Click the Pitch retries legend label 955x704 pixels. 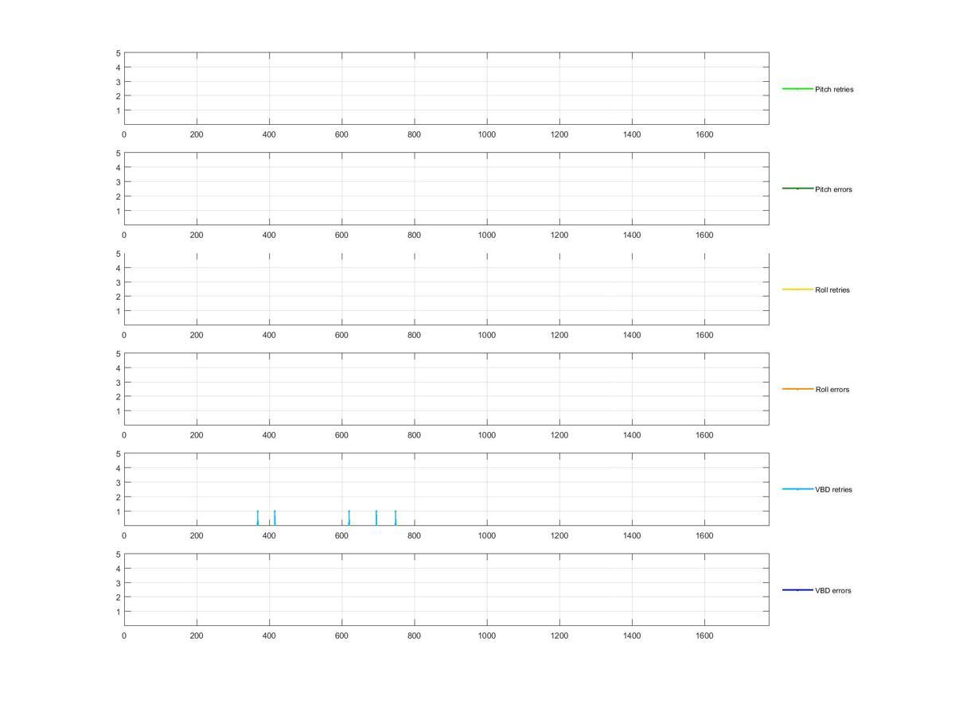pyautogui.click(x=834, y=89)
